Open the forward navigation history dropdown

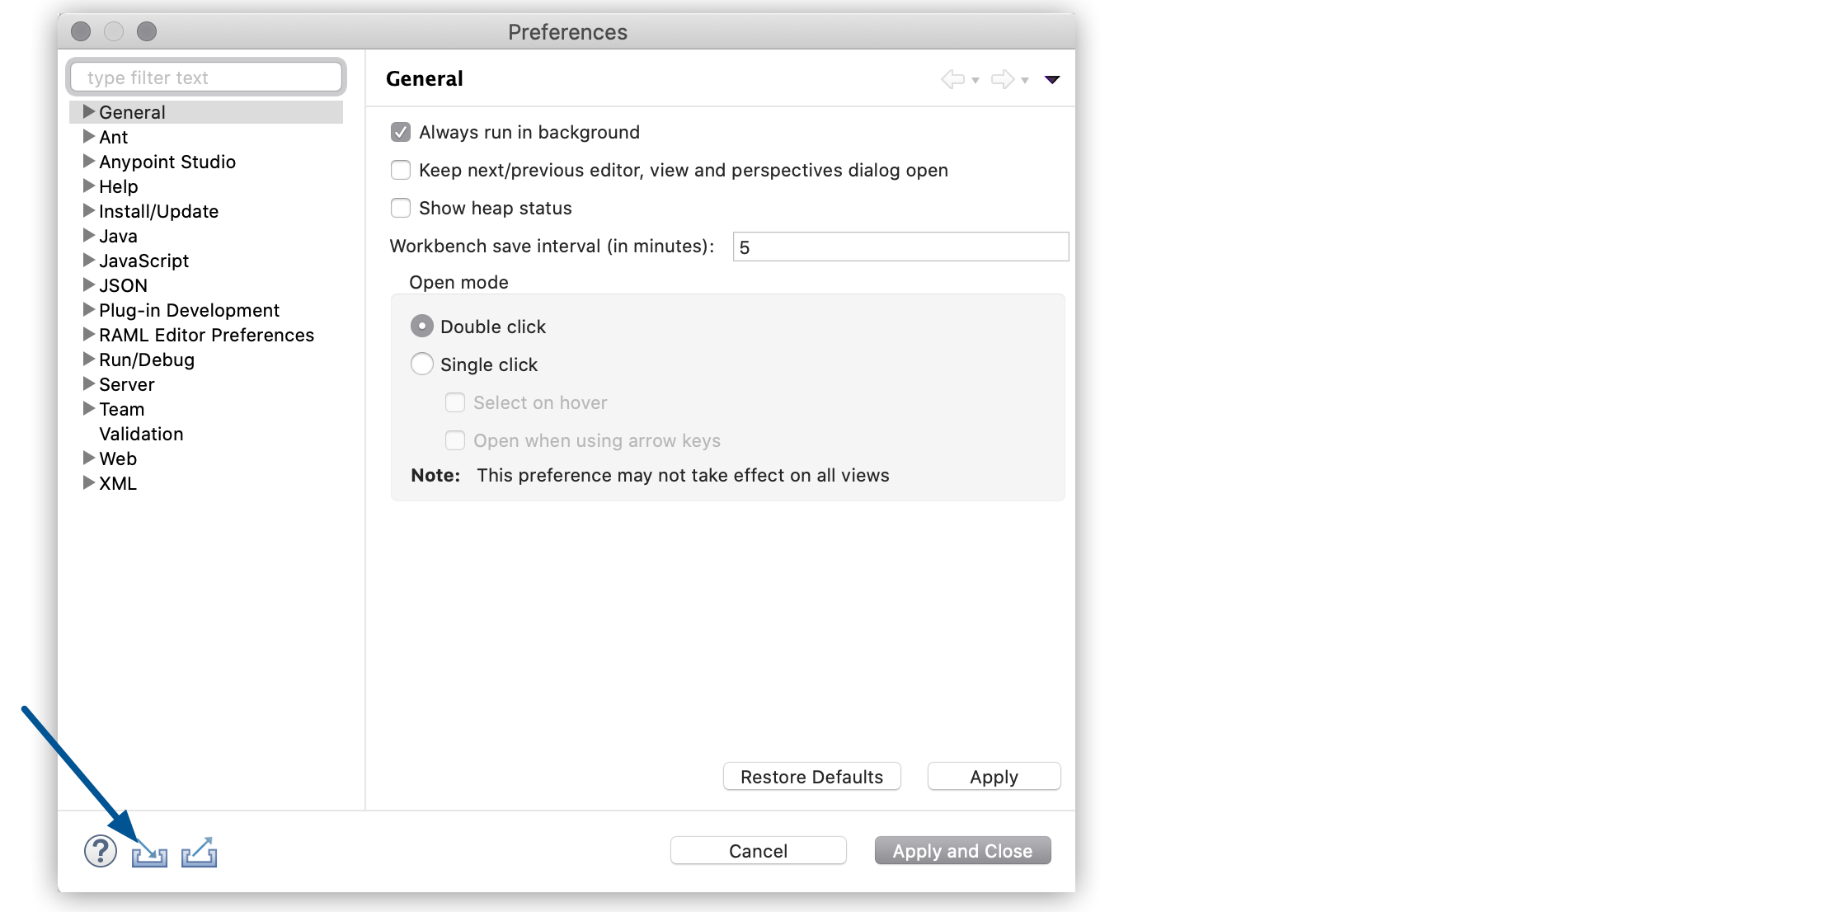(x=1024, y=81)
